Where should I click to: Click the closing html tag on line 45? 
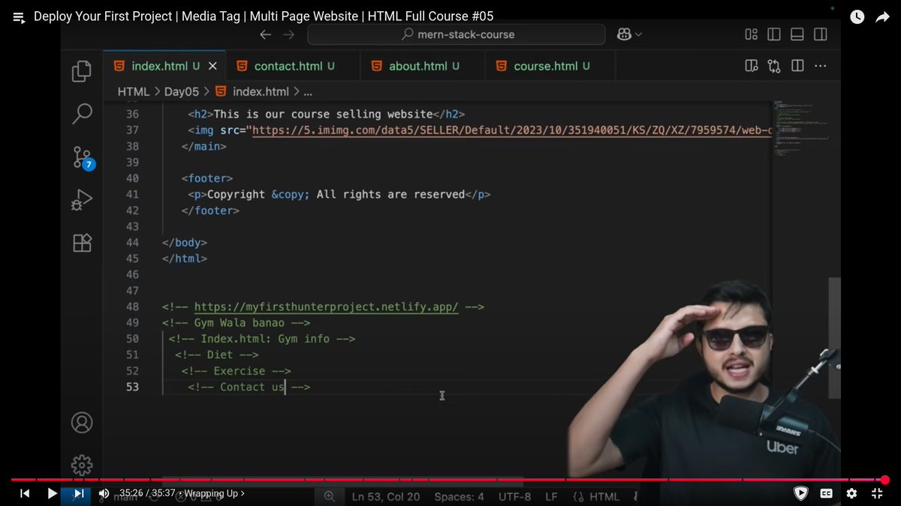click(185, 259)
